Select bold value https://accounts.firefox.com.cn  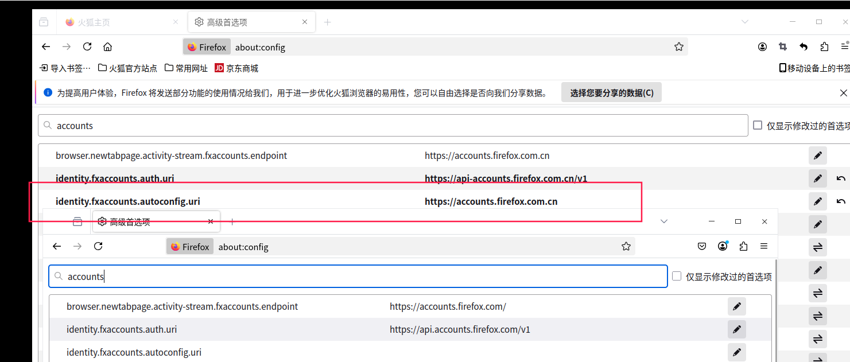[x=491, y=201]
